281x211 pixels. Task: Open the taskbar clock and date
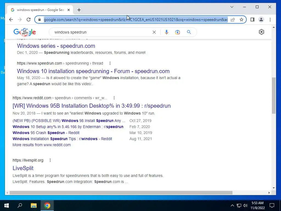(257, 206)
